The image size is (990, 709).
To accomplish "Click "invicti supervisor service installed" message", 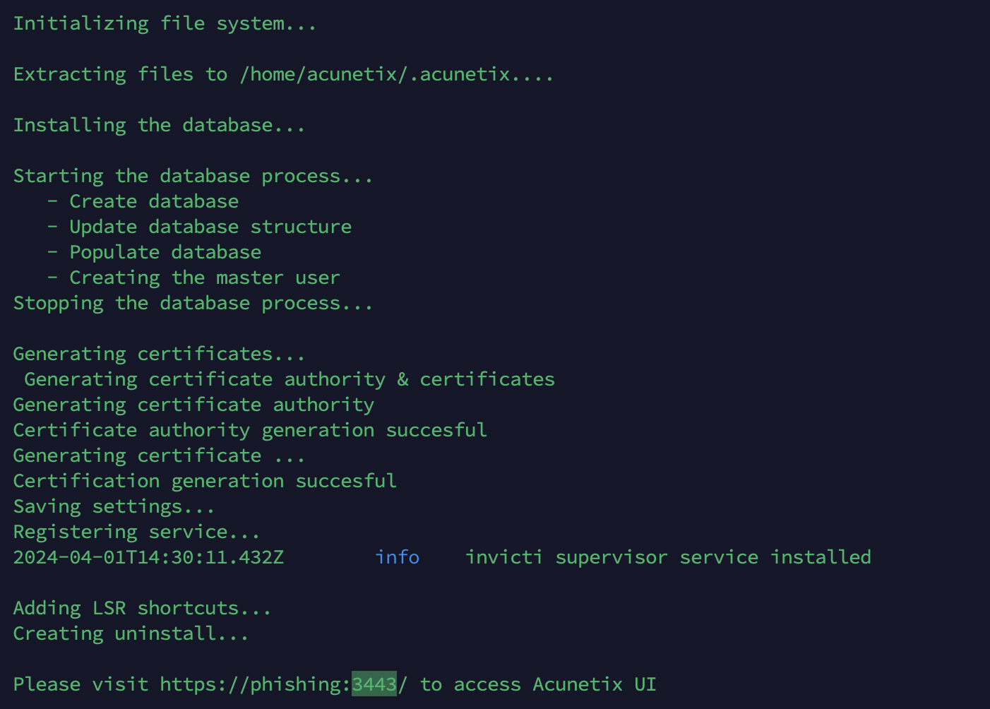I will [667, 557].
